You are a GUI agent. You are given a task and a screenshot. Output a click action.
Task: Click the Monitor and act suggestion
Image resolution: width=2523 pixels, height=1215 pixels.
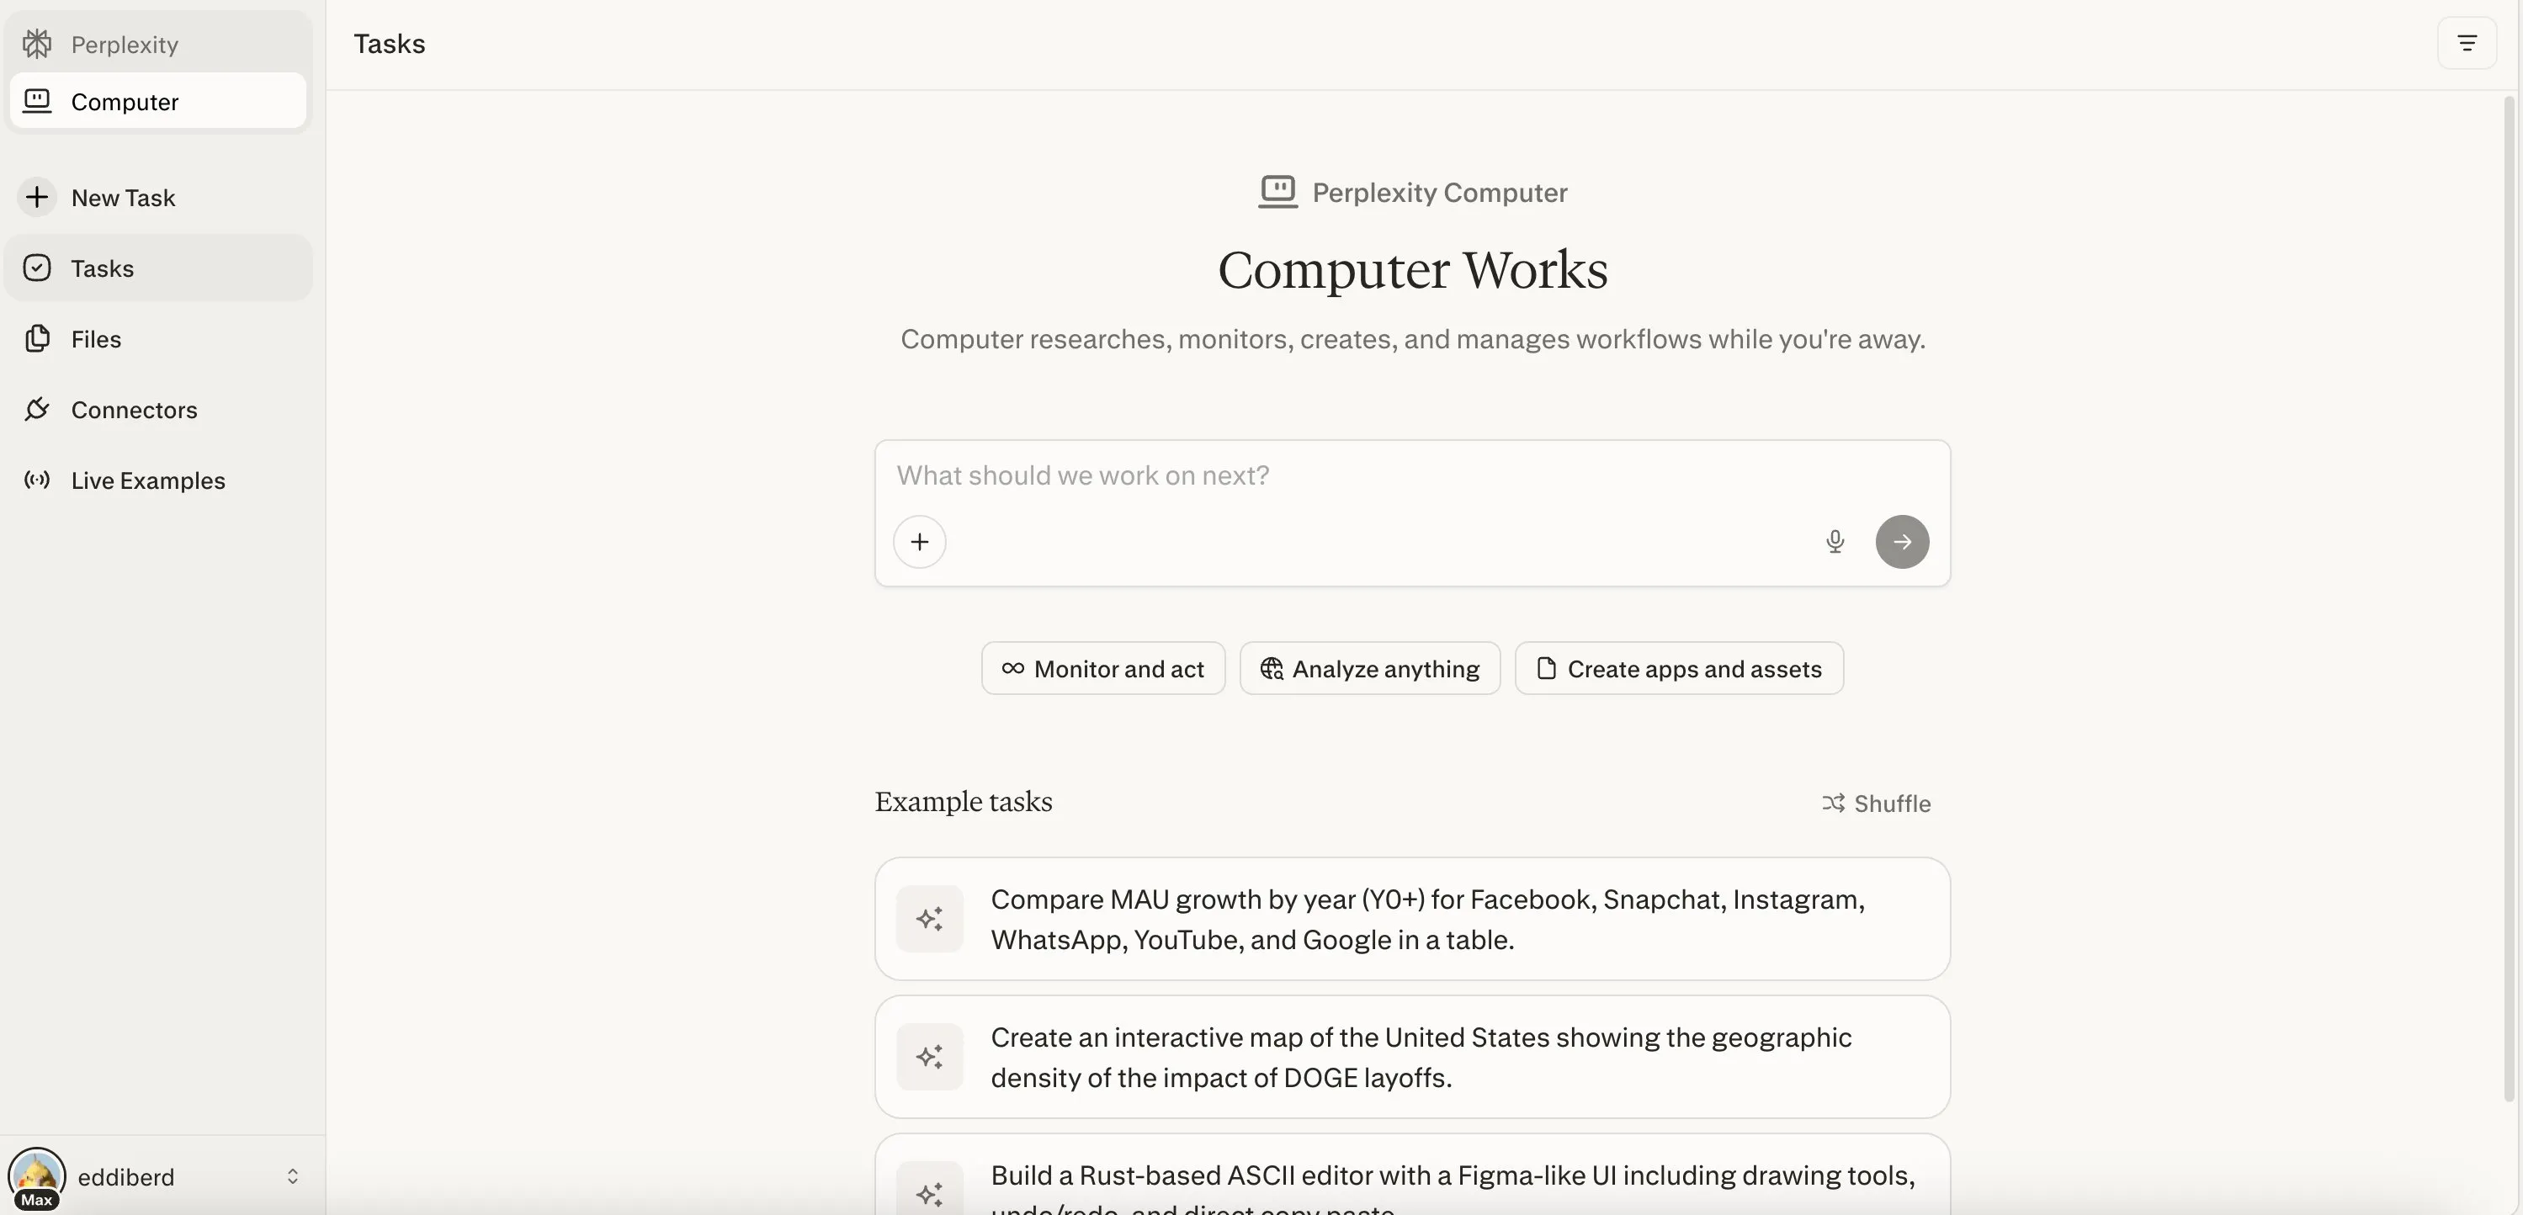1102,668
